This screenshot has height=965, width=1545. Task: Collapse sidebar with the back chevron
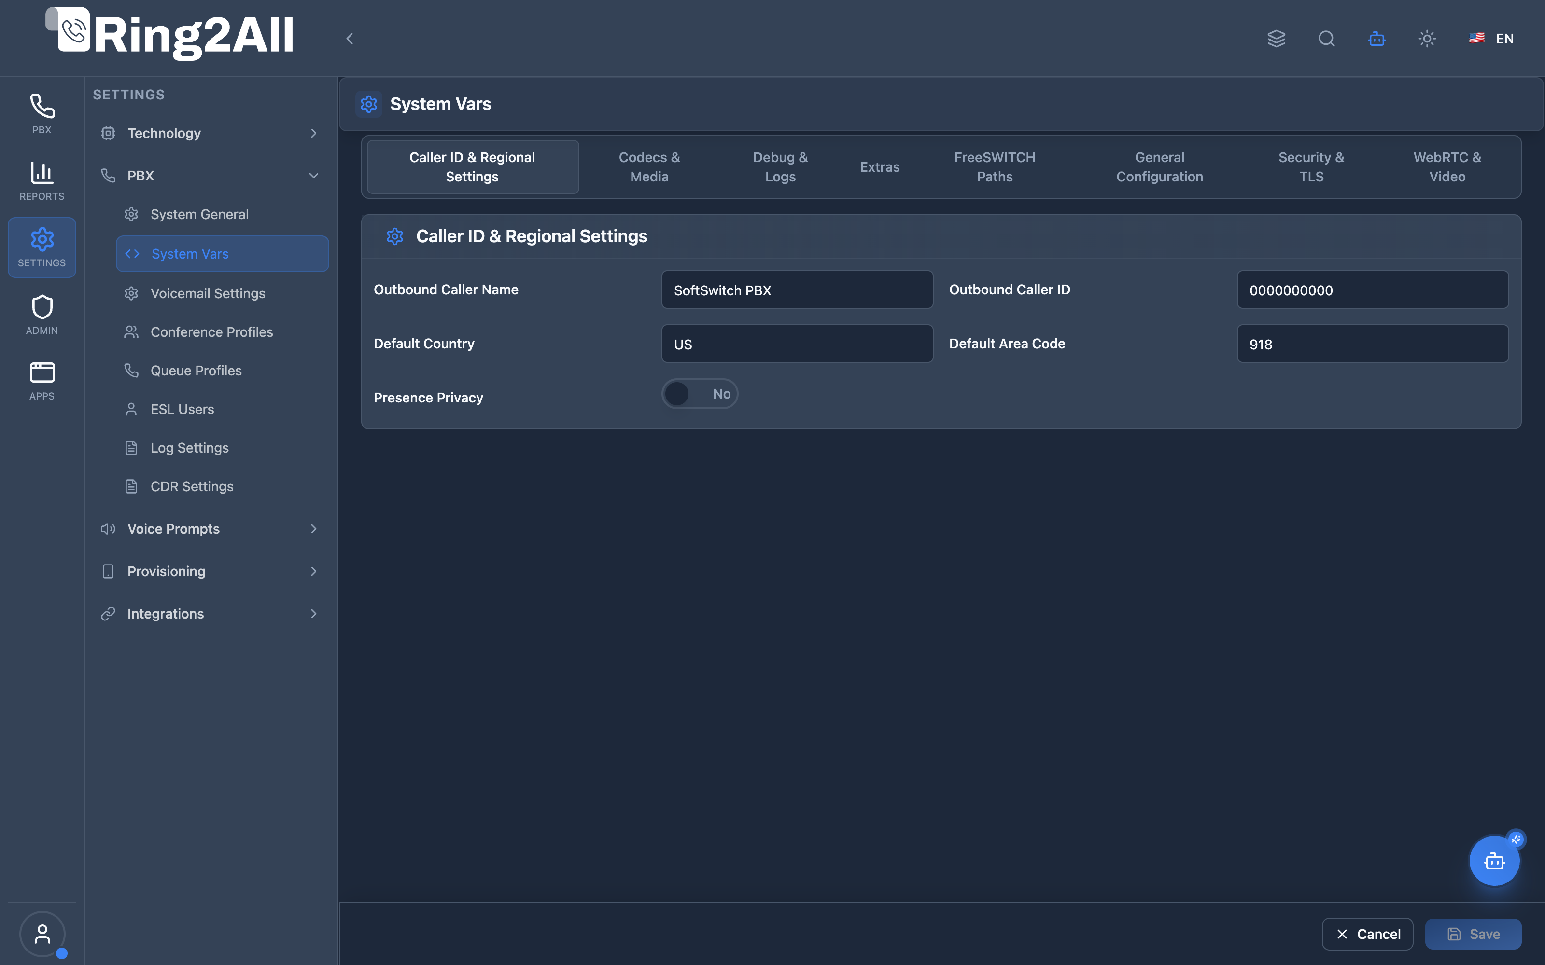point(350,38)
